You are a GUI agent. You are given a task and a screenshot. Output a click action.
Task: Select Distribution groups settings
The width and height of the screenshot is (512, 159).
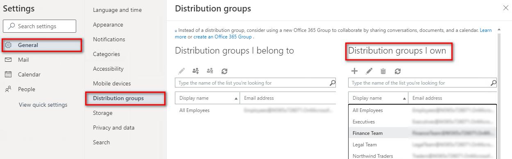(125, 99)
